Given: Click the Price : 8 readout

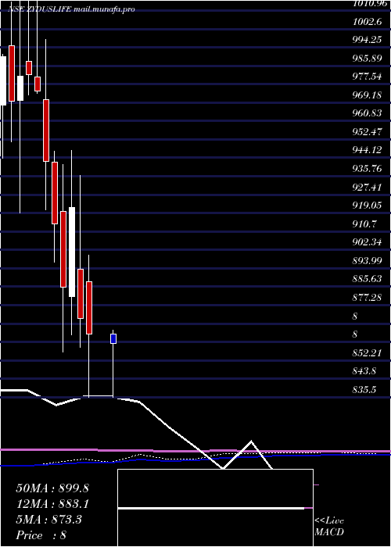Looking at the screenshot, I should [x=41, y=534].
